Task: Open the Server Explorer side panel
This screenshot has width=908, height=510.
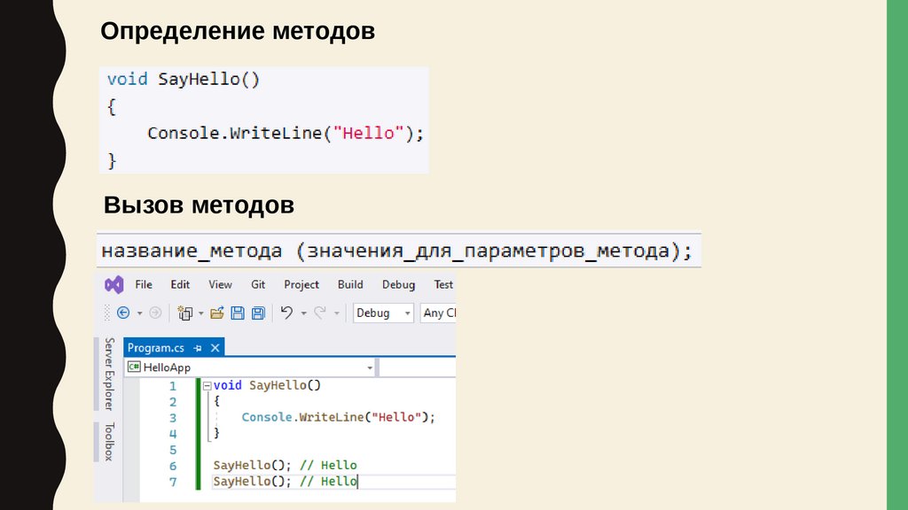Action: (109, 375)
